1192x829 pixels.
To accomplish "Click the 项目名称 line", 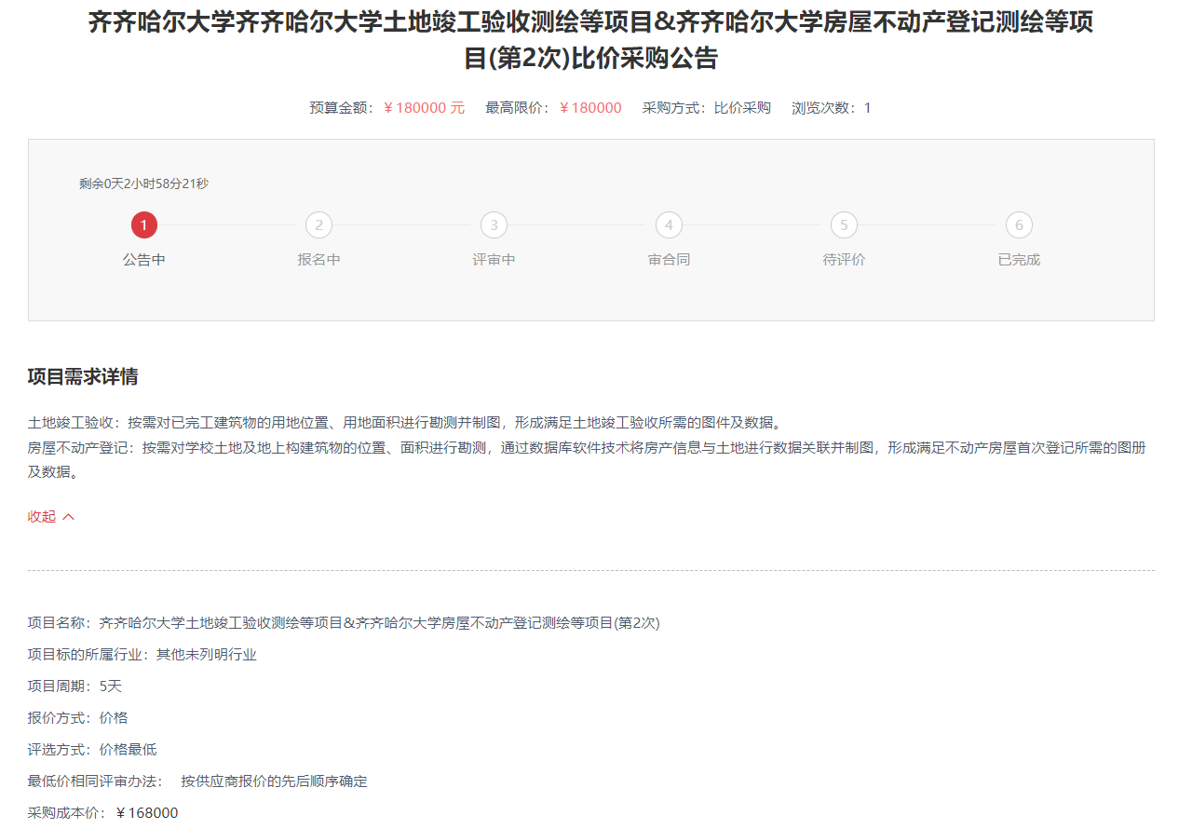I will coord(344,623).
